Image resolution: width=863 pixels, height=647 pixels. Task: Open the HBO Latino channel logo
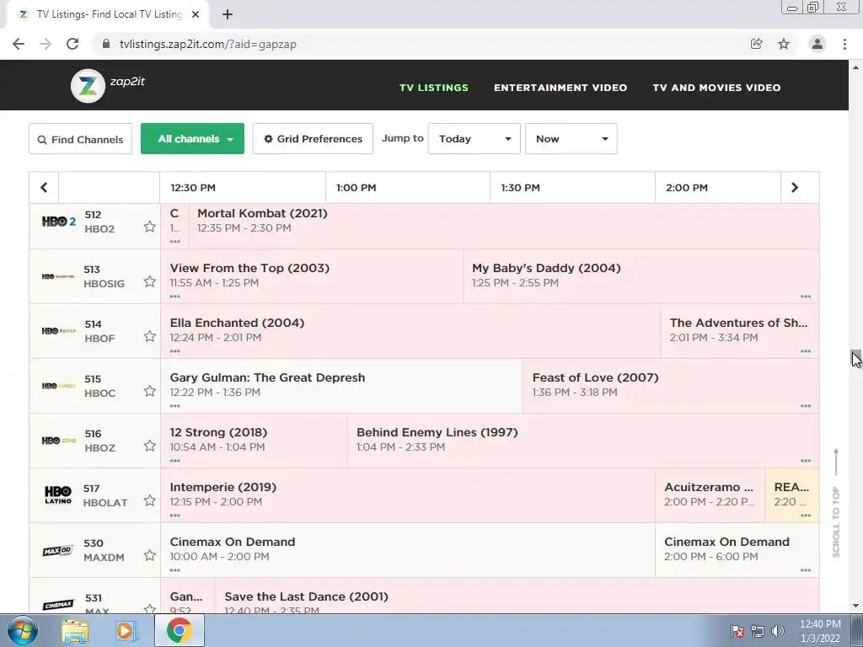pos(58,495)
